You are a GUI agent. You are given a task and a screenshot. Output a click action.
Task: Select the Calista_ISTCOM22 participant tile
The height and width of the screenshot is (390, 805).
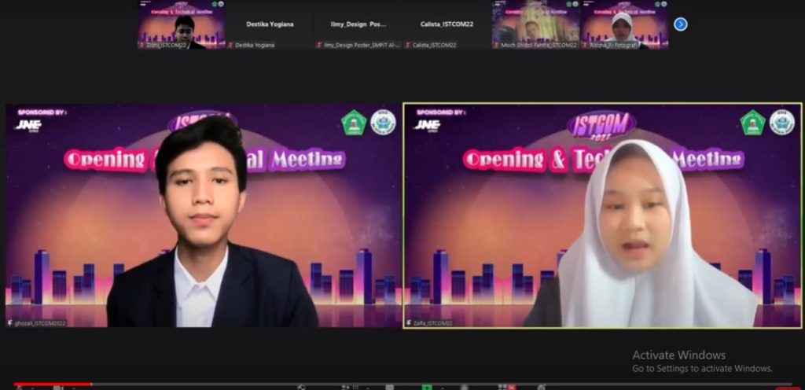[447, 24]
